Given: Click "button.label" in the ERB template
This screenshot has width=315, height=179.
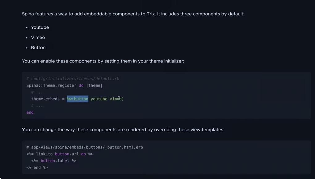Looking at the screenshot, I should [55, 161].
